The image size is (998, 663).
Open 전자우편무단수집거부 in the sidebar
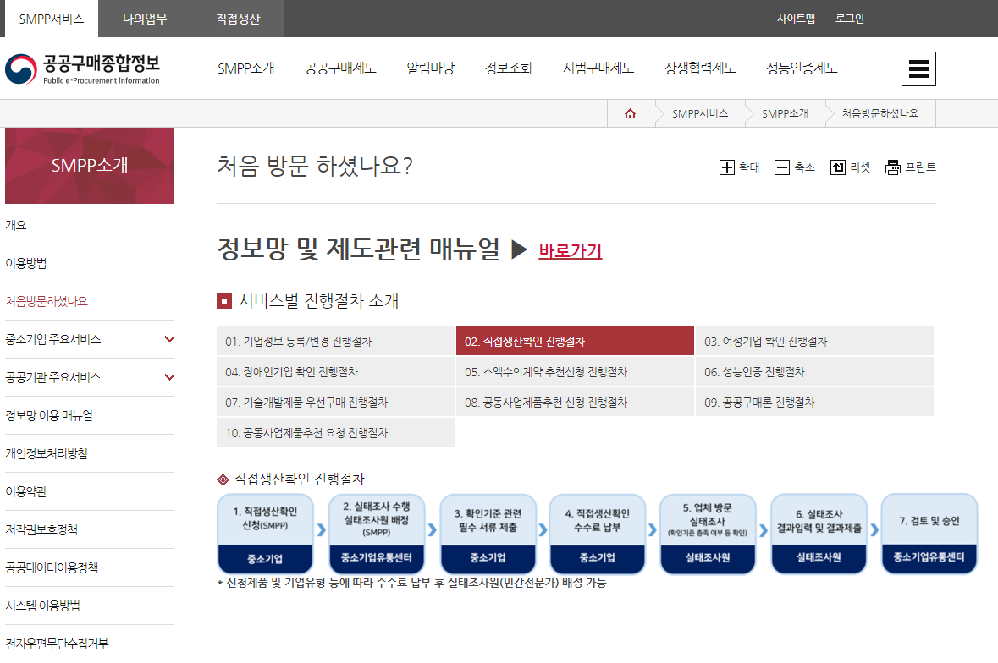(90, 644)
